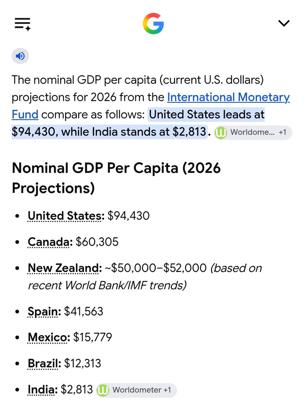Tap the Google G logo
Screen dimensions: 307x419
(153, 24)
